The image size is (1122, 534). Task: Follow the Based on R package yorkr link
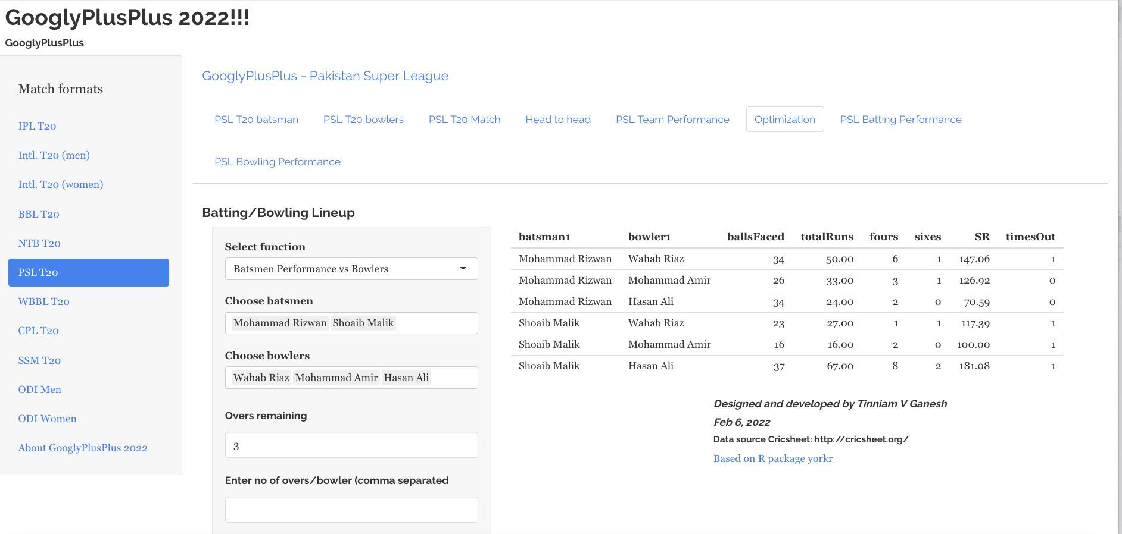[772, 458]
